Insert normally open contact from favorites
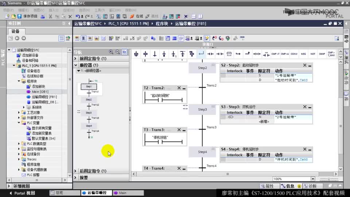 [210, 54]
